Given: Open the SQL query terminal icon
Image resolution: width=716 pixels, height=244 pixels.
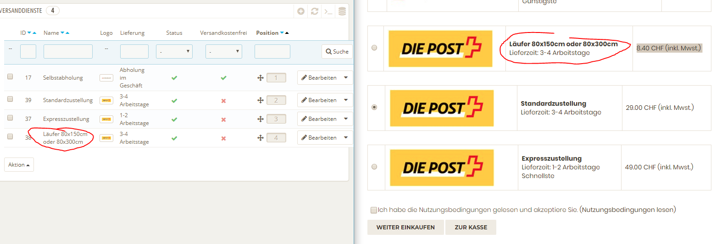Looking at the screenshot, I should 328,11.
